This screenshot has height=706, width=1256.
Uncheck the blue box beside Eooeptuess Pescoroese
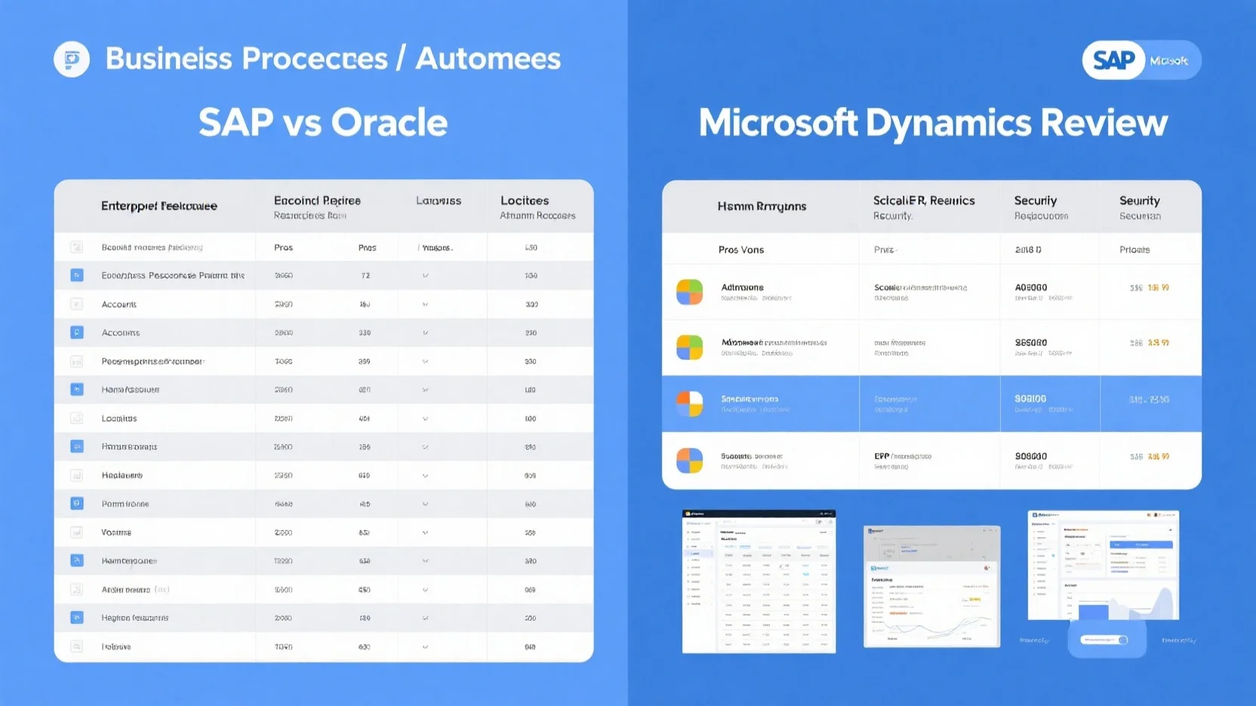pyautogui.click(x=76, y=275)
